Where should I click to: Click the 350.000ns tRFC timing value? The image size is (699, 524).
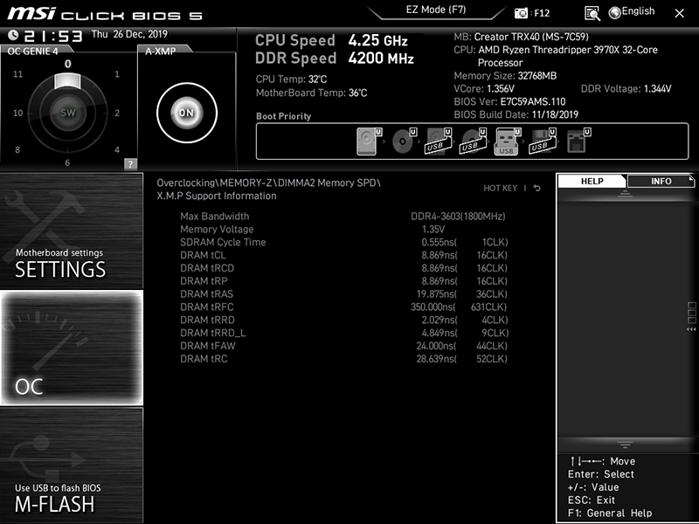tap(433, 307)
